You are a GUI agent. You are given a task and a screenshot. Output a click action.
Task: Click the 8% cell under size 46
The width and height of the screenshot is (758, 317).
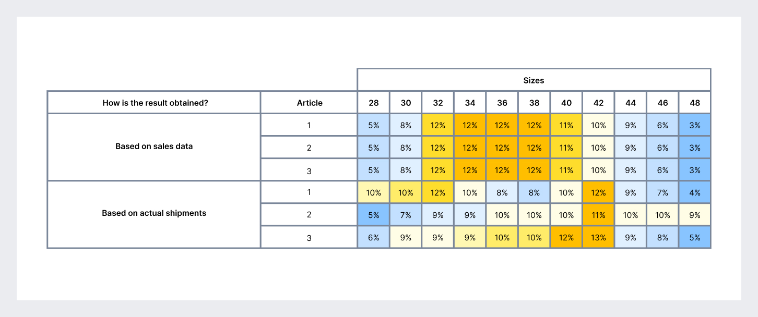click(x=662, y=237)
